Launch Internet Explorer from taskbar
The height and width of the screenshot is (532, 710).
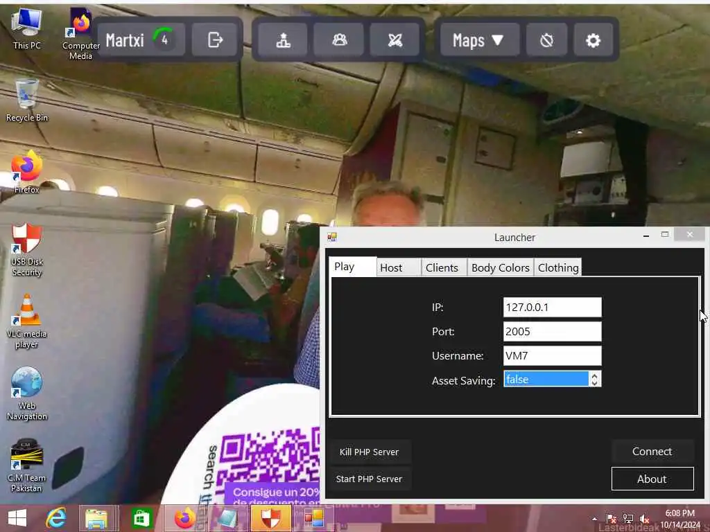(x=56, y=517)
